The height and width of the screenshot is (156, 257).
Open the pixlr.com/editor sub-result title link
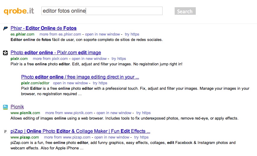pyautogui.click(x=80, y=77)
